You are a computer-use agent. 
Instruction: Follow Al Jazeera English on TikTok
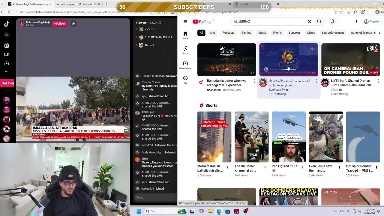click(59, 23)
